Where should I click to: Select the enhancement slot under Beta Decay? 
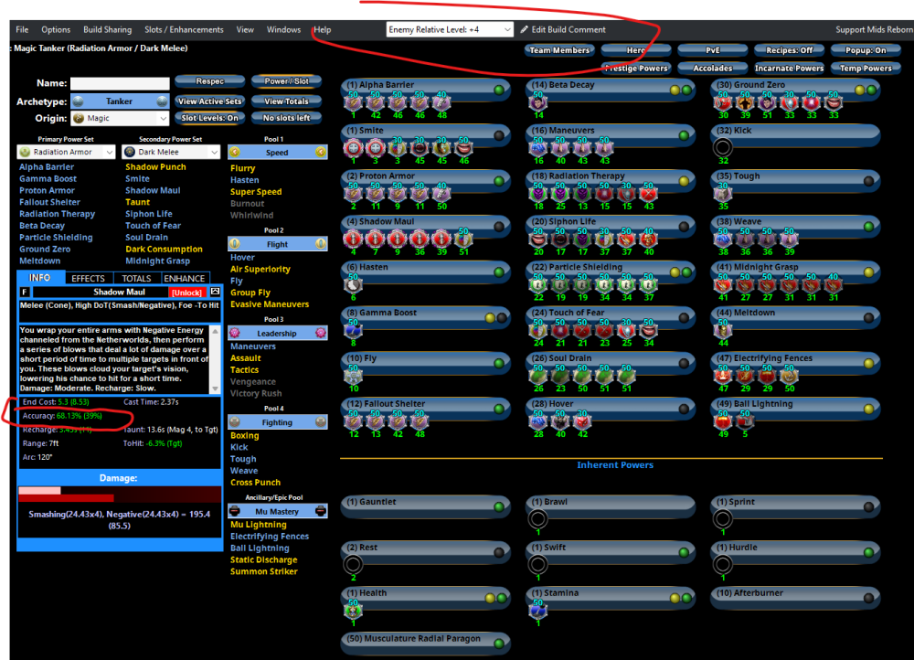coord(538,103)
